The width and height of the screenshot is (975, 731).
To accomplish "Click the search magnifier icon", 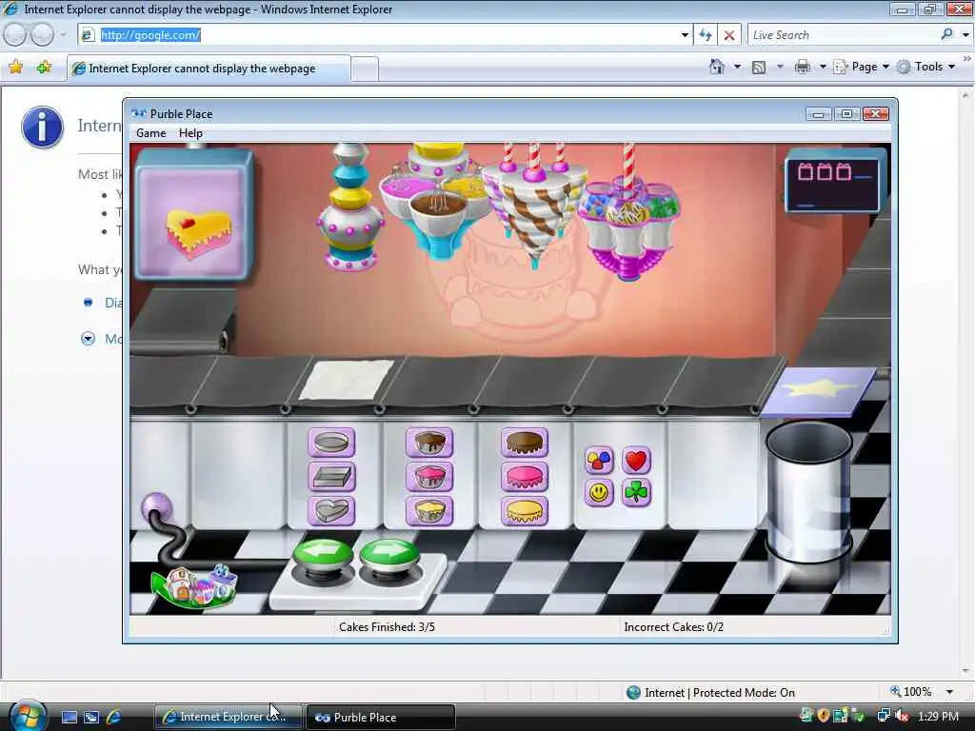I will point(947,34).
